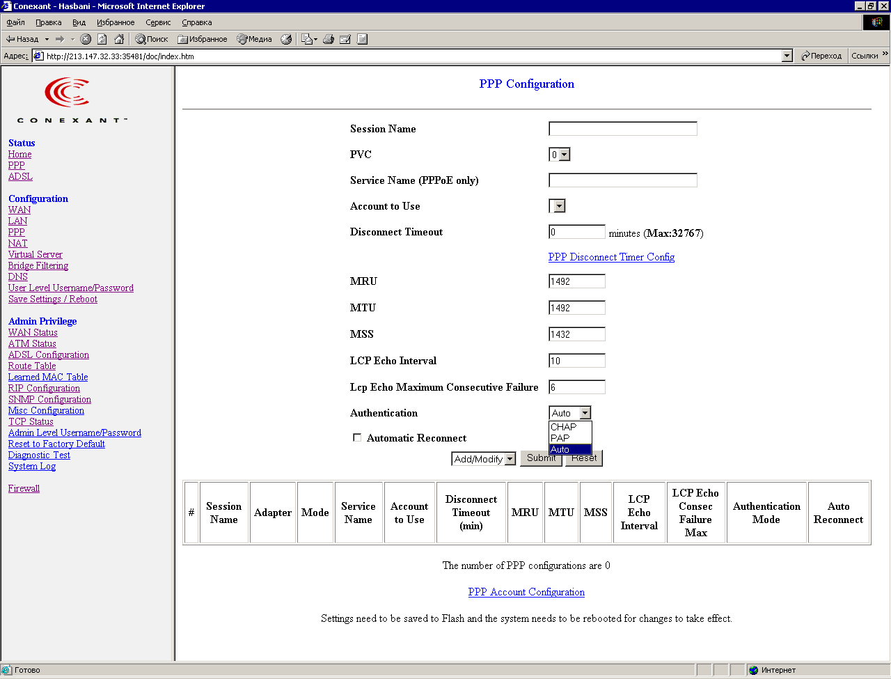Expand the Account to Use dropdown
The width and height of the screenshot is (891, 679).
pyautogui.click(x=558, y=206)
